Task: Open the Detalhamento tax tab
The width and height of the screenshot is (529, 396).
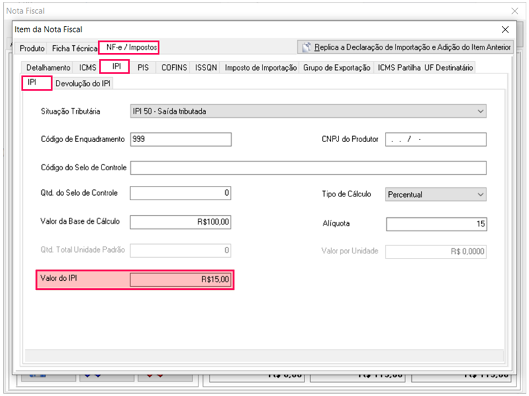Action: click(x=48, y=67)
